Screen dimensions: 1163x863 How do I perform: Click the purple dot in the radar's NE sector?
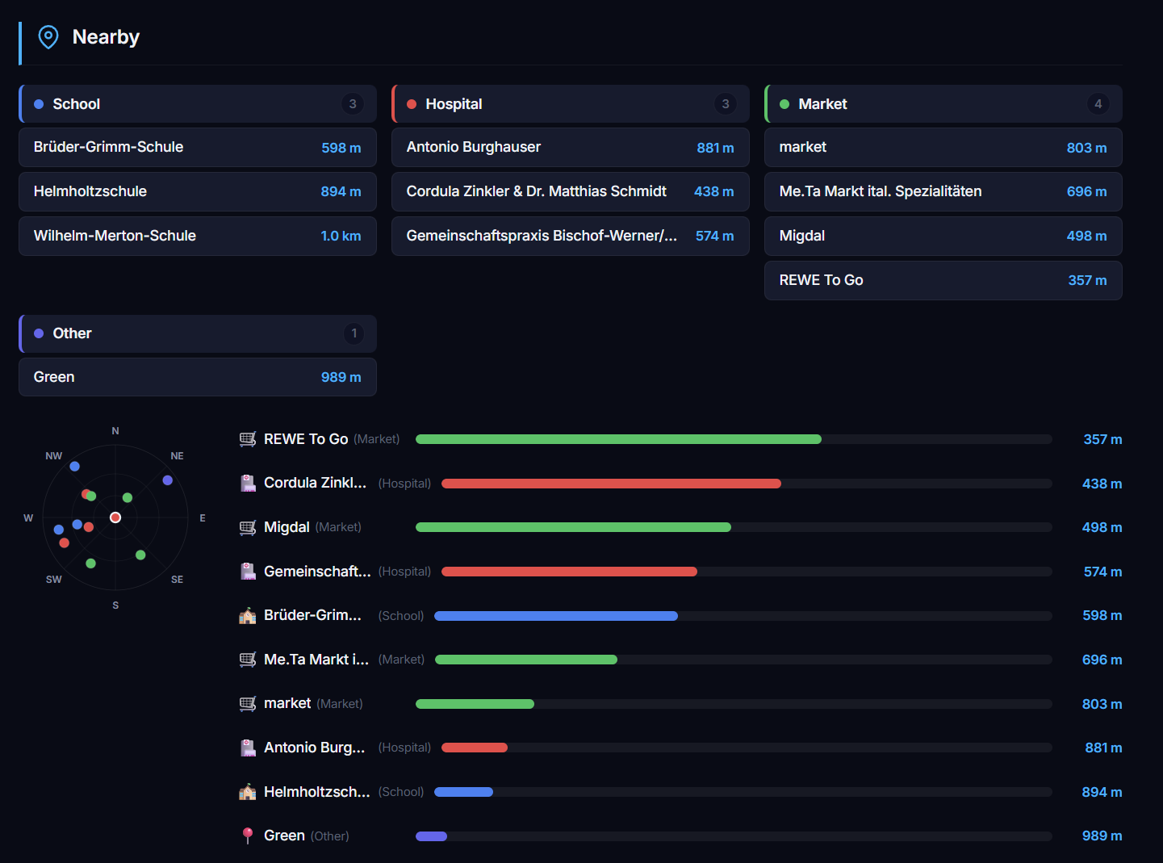(168, 480)
